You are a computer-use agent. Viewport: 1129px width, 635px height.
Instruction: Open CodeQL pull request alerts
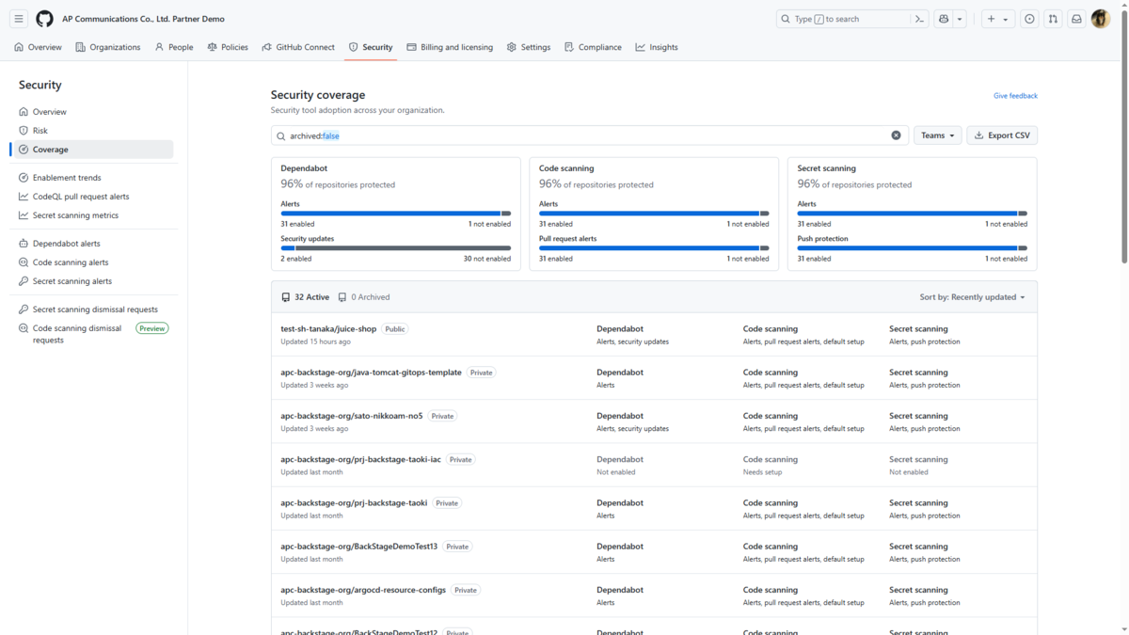94,197
